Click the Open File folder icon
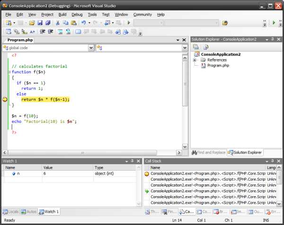Viewport: 284px width, 225px height. coord(32,23)
